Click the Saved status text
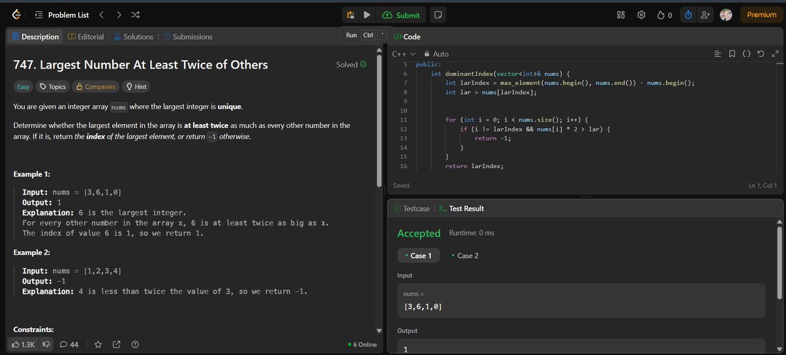The image size is (786, 355). pos(401,186)
